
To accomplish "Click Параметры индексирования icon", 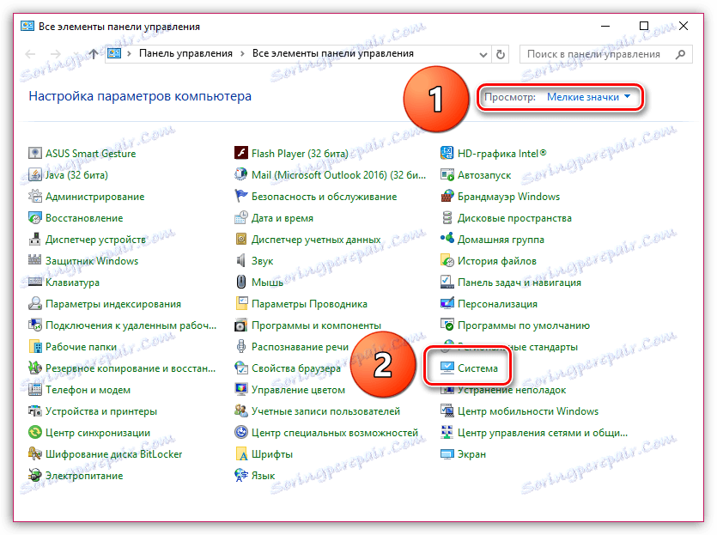I will point(34,304).
